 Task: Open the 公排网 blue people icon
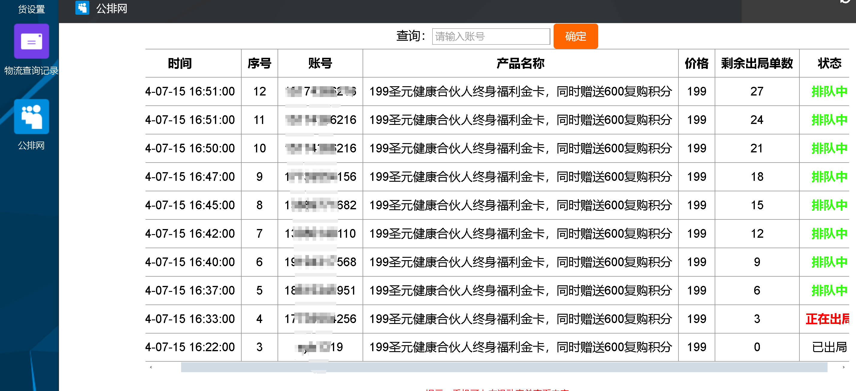coord(31,116)
